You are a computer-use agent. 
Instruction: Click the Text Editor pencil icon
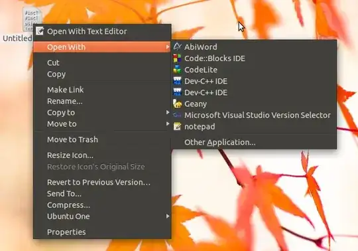point(40,31)
